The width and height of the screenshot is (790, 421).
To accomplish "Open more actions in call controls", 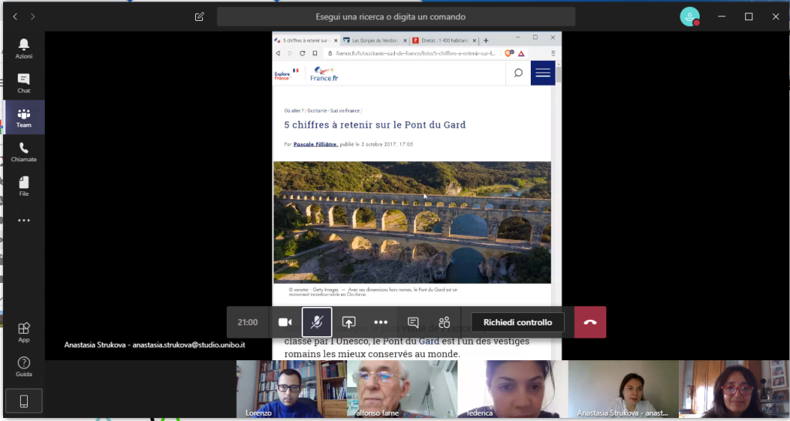I will tap(381, 322).
